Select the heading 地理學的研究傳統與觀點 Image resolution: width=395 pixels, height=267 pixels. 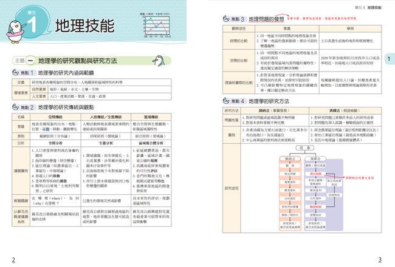(x=66, y=107)
